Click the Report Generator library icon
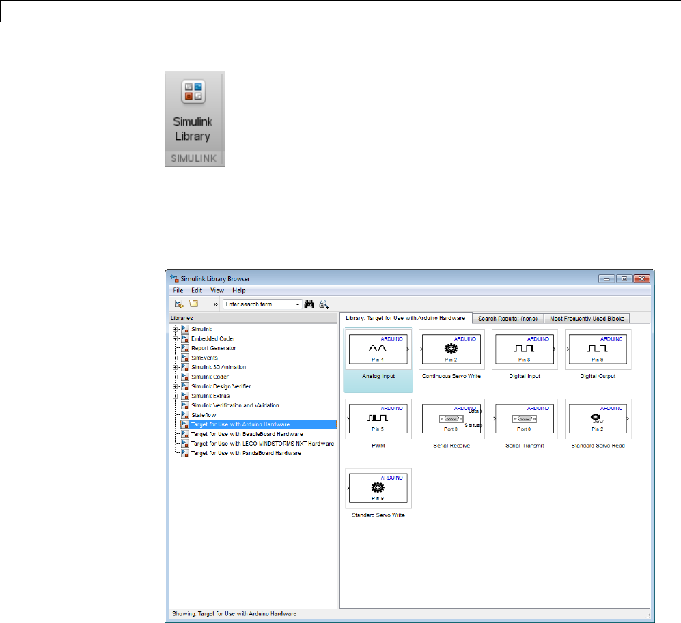 coord(185,348)
